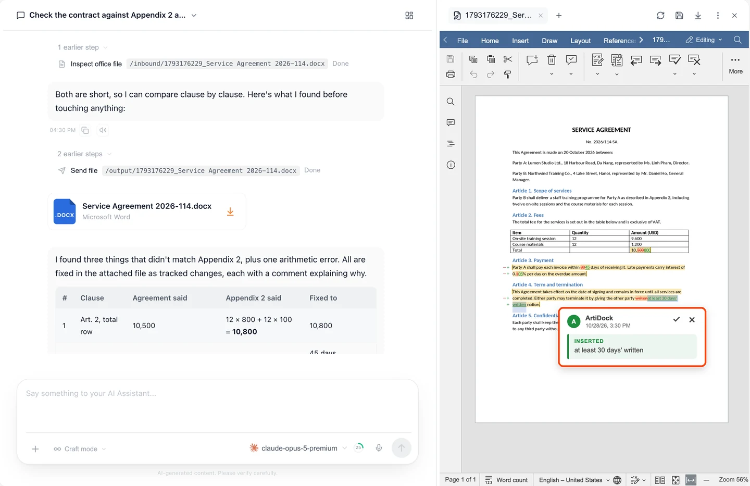750x486 pixels.
Task: Paste using the clipboard paste icon
Action: (x=491, y=59)
